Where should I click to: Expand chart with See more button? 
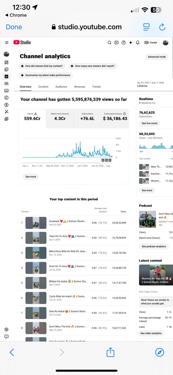coord(31,177)
